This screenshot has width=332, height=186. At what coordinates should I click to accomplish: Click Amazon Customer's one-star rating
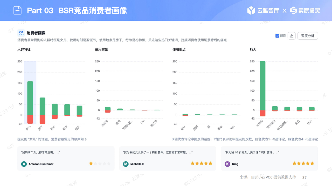[100, 163]
